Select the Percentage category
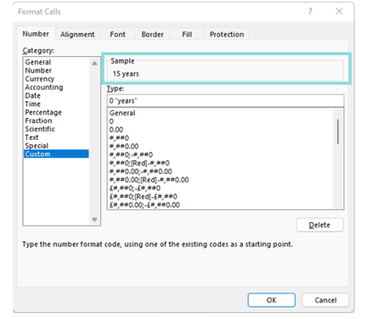The width and height of the screenshot is (366, 319). click(x=44, y=113)
